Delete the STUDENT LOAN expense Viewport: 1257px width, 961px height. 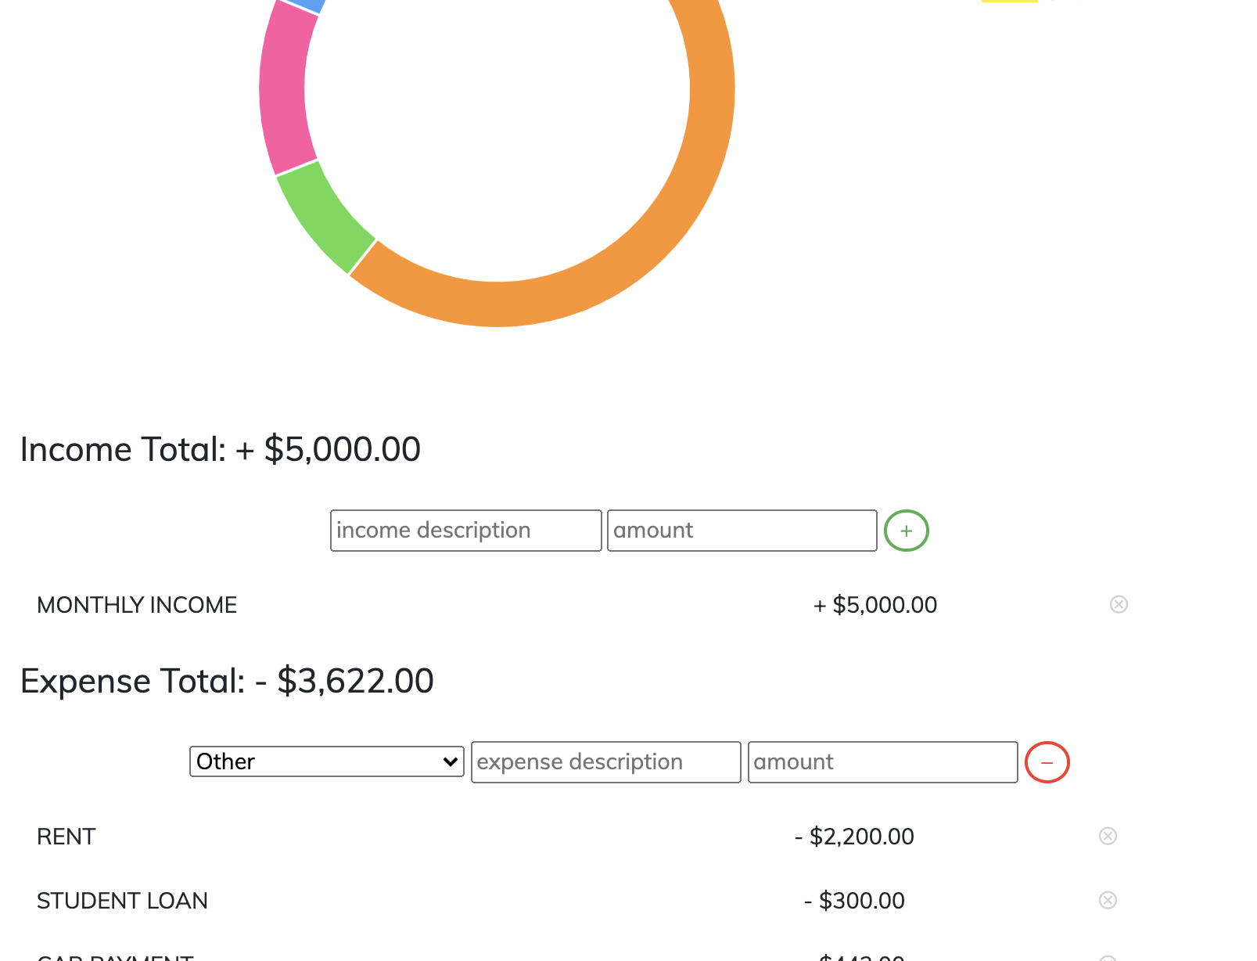click(x=1108, y=900)
